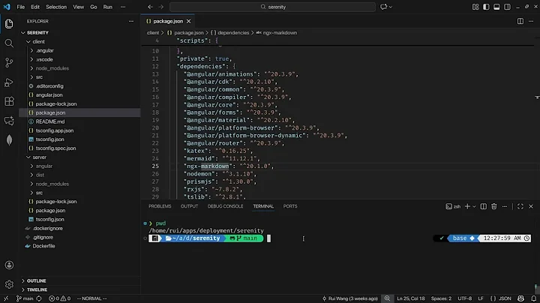Click the Copilot status icon in status bar
540x303 pixels.
coord(520,298)
